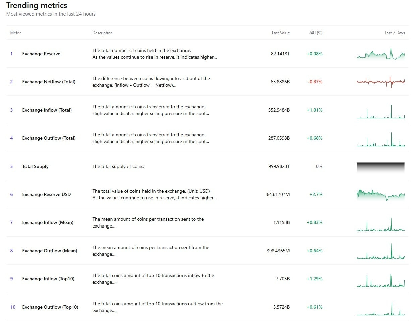Open the Exchange Reserve metric link
This screenshot has width=420, height=324.
click(x=41, y=54)
